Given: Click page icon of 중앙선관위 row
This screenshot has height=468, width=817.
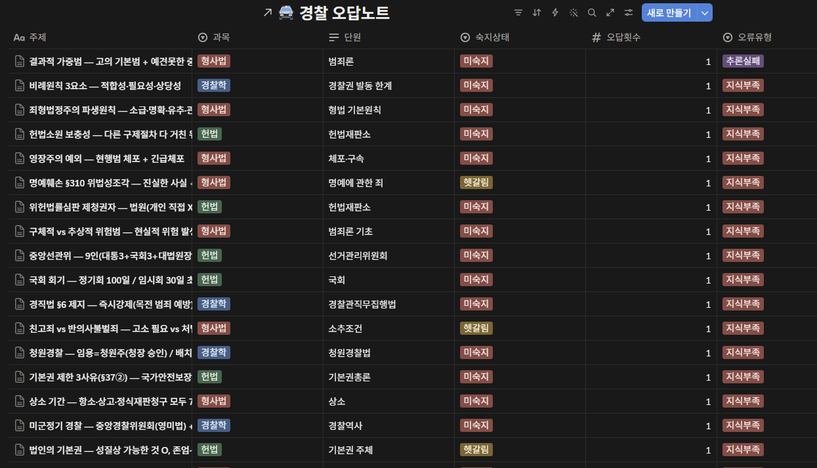Looking at the screenshot, I should [x=20, y=255].
